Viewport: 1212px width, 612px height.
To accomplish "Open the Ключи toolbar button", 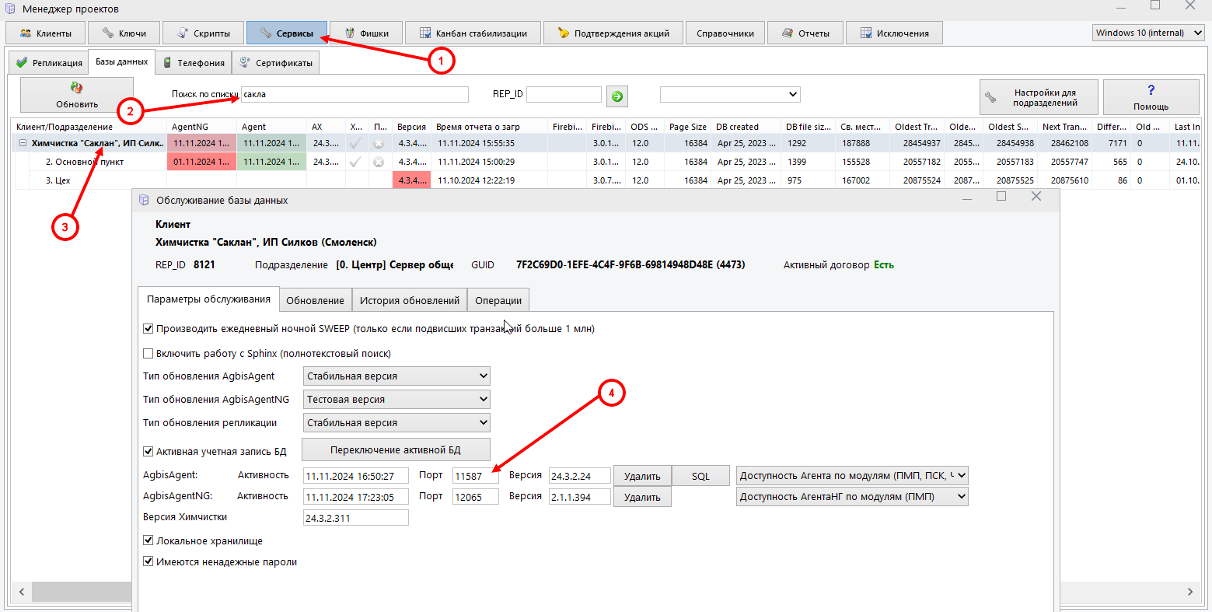I will tap(124, 33).
